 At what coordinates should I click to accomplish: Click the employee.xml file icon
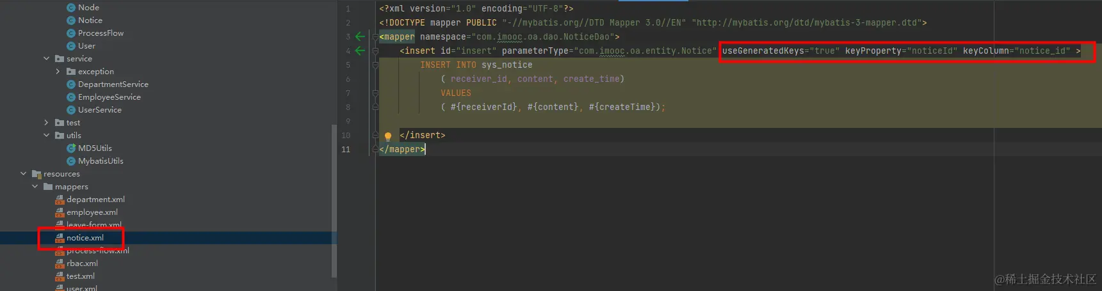click(60, 212)
